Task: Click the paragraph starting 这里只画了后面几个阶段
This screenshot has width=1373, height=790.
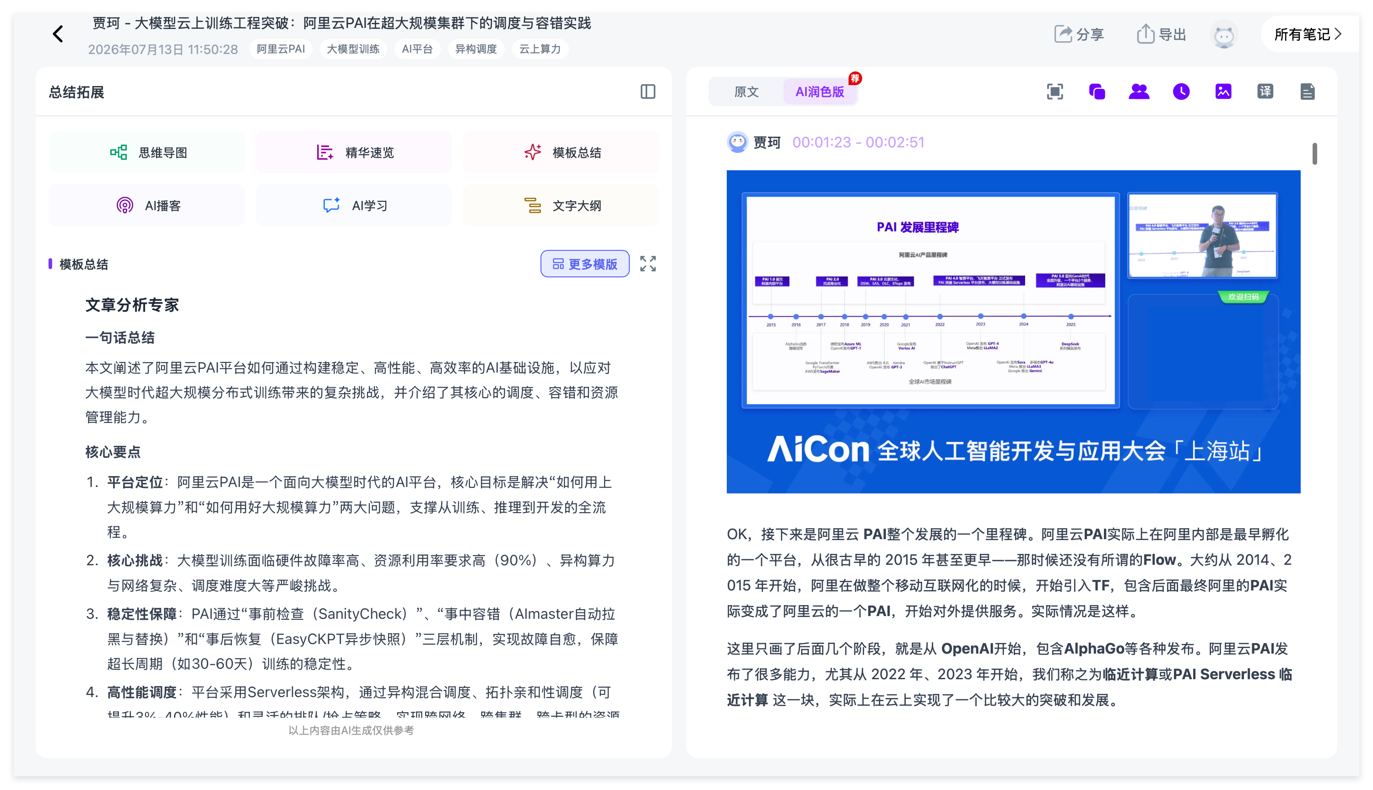Action: pos(1009,675)
